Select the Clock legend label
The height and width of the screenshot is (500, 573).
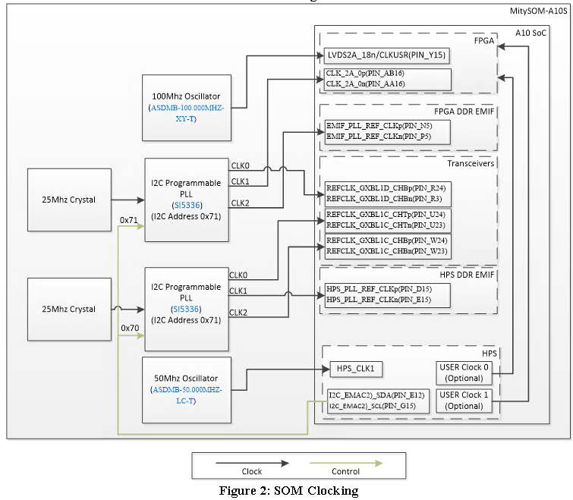pyautogui.click(x=252, y=472)
